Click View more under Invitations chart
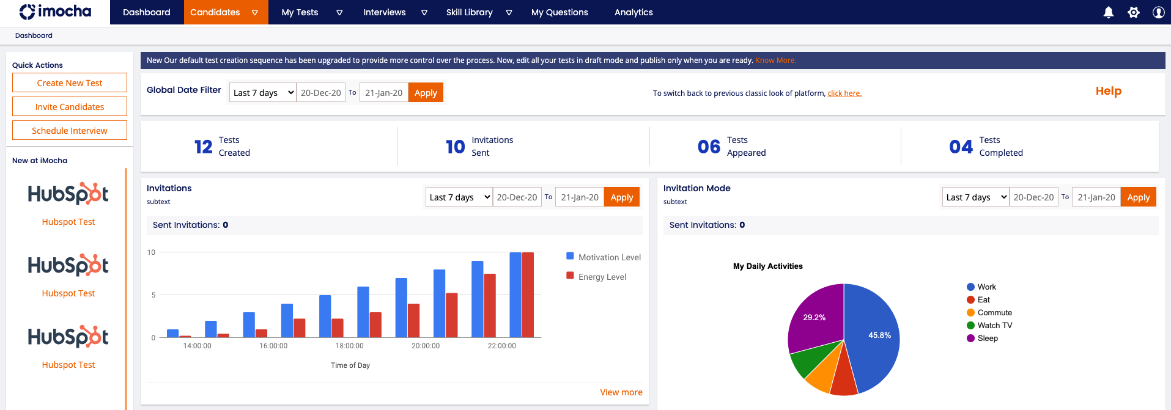This screenshot has width=1171, height=410. tap(621, 392)
